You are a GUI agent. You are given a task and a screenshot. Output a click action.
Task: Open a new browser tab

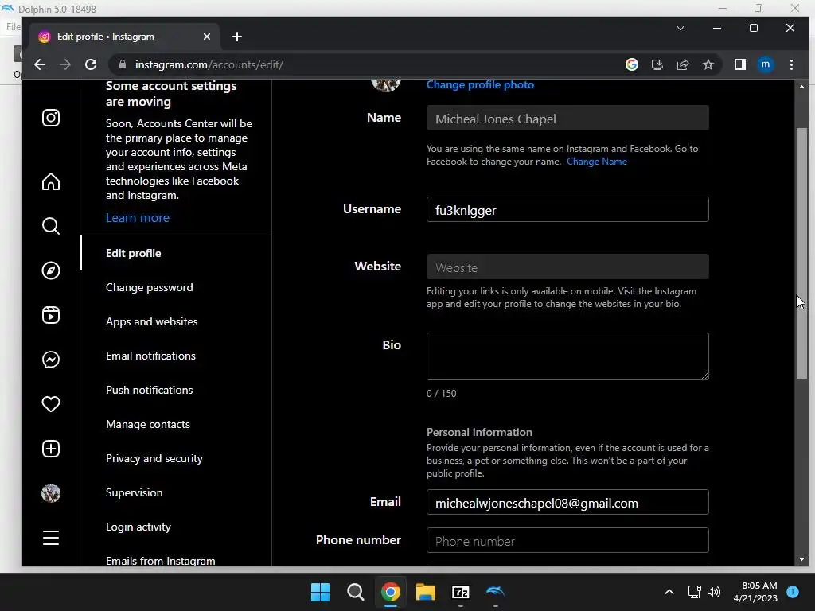pos(237,37)
